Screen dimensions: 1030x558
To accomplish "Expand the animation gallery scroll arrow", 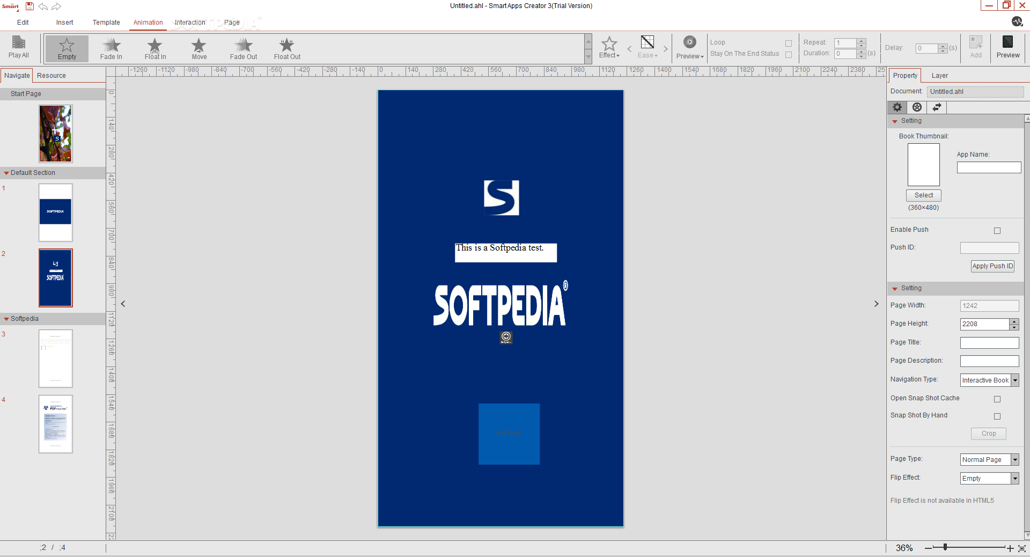I will (x=588, y=56).
